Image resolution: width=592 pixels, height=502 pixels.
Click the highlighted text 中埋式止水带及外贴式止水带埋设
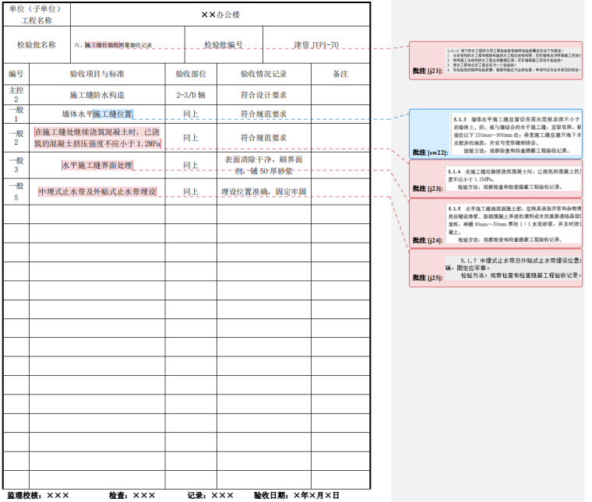coord(97,191)
